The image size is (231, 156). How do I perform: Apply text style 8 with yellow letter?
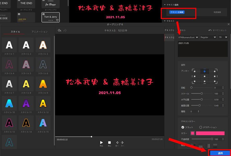click(26, 84)
